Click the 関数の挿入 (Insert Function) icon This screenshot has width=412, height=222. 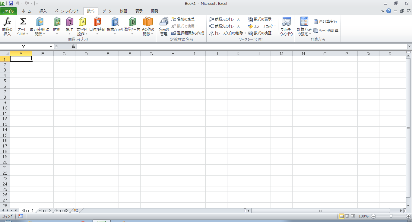7,22
